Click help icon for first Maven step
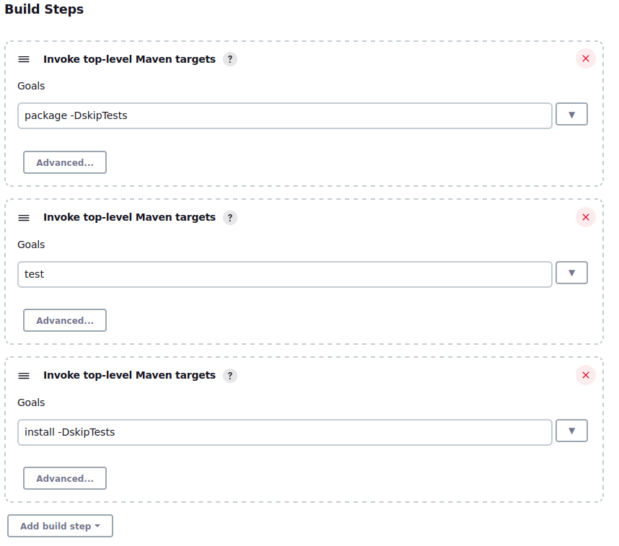 [x=229, y=59]
